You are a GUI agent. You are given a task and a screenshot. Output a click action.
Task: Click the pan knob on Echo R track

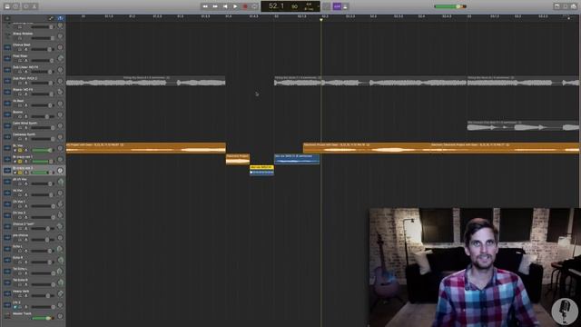tap(60, 260)
